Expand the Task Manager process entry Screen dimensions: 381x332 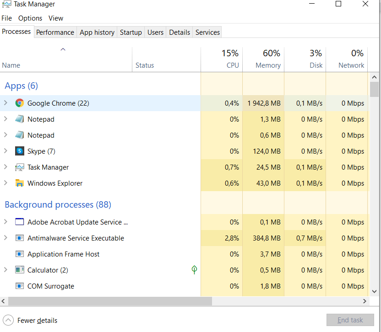tap(5, 167)
